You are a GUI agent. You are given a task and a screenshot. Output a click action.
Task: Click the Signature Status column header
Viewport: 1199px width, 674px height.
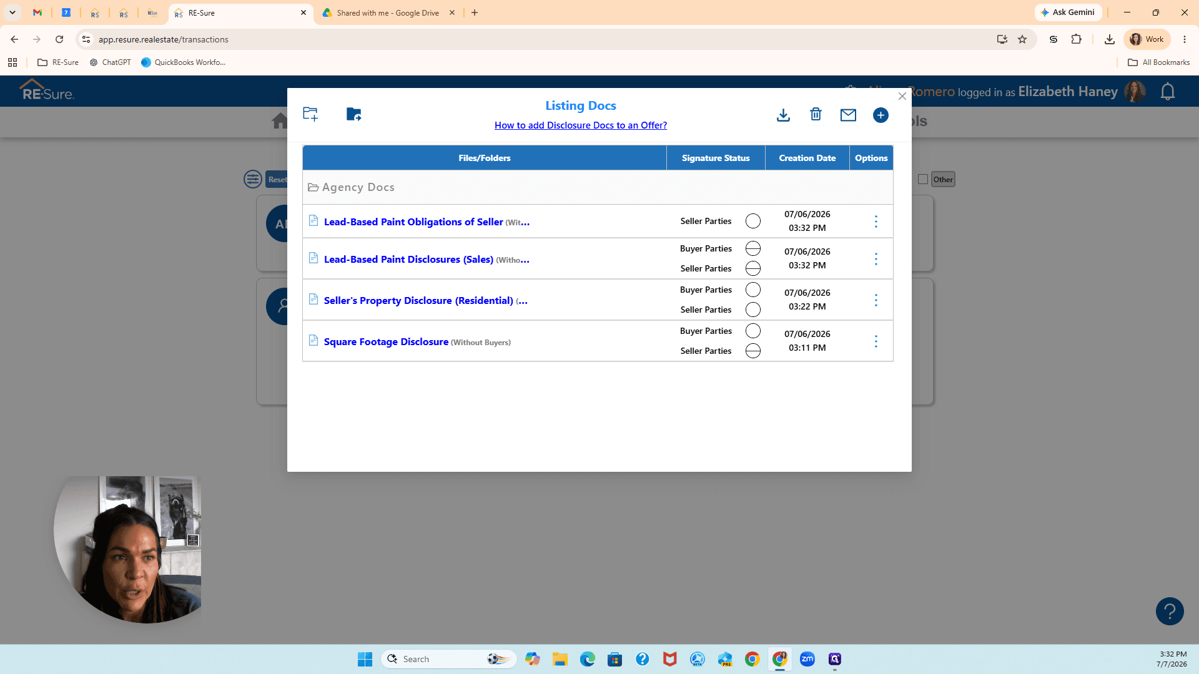716,158
